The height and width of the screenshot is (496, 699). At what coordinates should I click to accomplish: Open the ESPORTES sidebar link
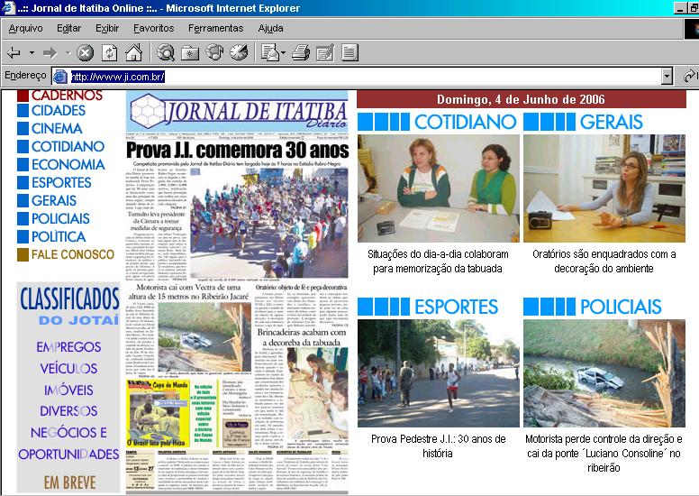tap(61, 182)
